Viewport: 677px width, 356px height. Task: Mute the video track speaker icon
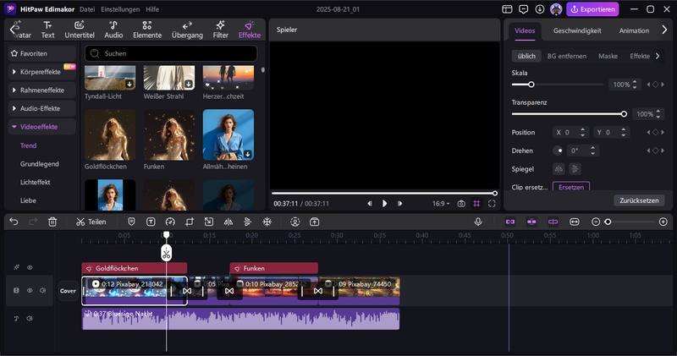coord(43,290)
